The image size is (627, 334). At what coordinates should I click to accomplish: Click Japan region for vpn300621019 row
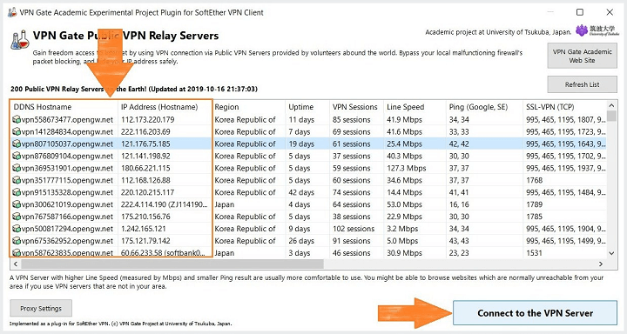pos(225,204)
